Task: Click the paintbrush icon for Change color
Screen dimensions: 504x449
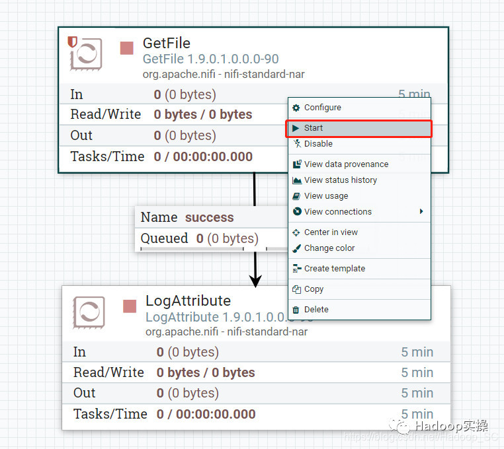Action: click(x=297, y=248)
